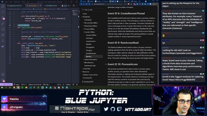This screenshot has width=207, height=116.
Task: Click the Brave shields icon in address bar
Action: click(129, 4)
